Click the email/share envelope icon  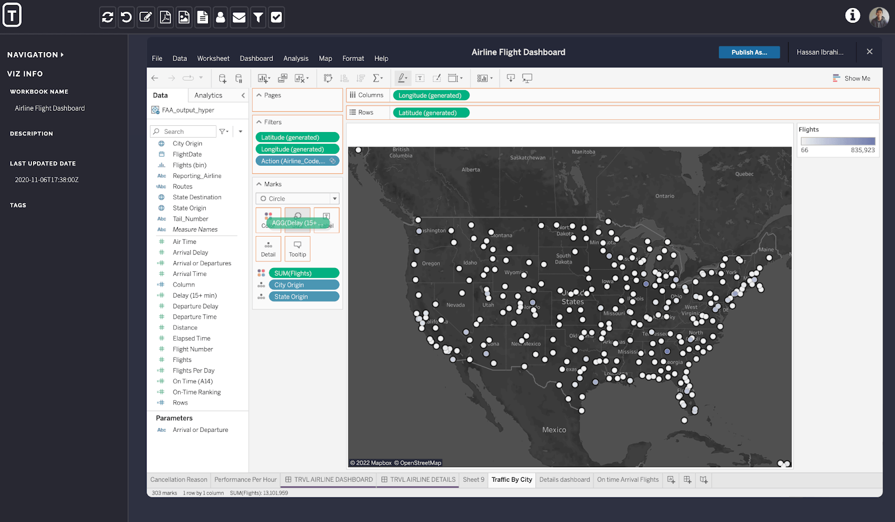[x=239, y=17]
